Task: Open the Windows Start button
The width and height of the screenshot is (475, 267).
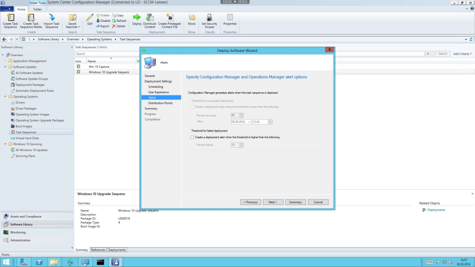Action: [x=6, y=262]
